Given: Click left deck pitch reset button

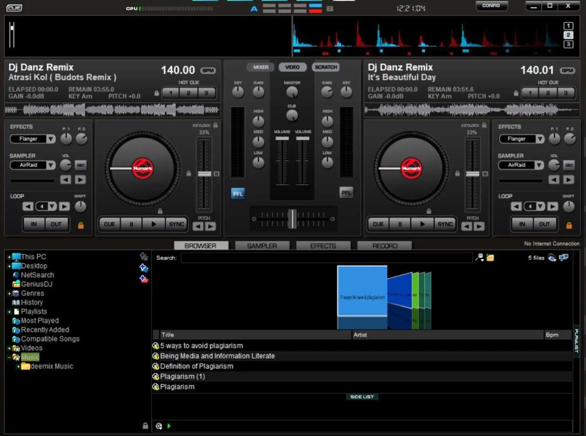Looking at the screenshot, I should [217, 174].
